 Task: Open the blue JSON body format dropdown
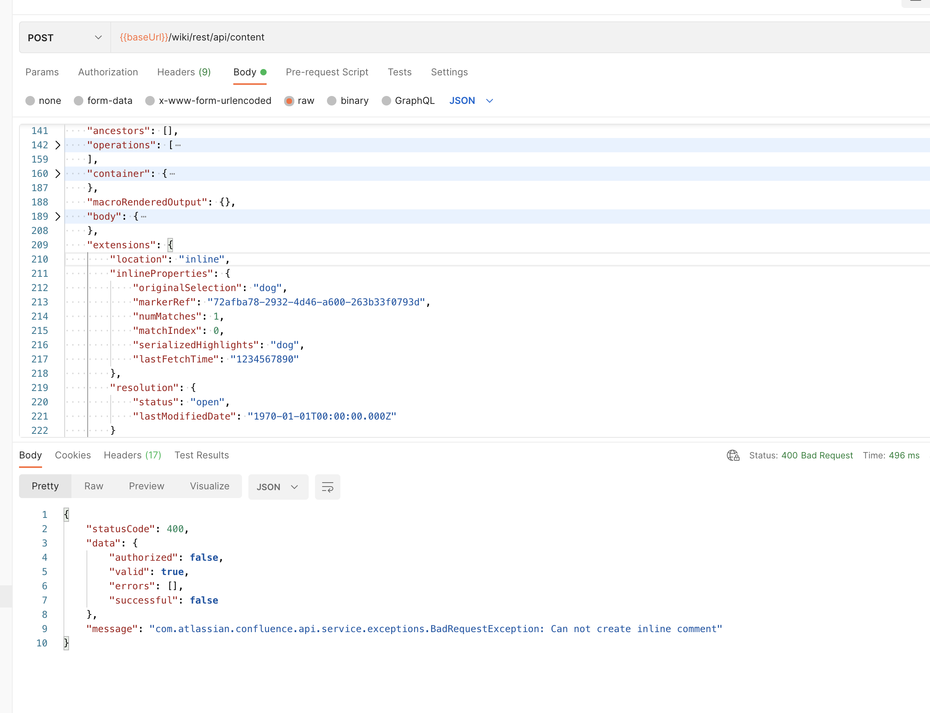click(471, 101)
